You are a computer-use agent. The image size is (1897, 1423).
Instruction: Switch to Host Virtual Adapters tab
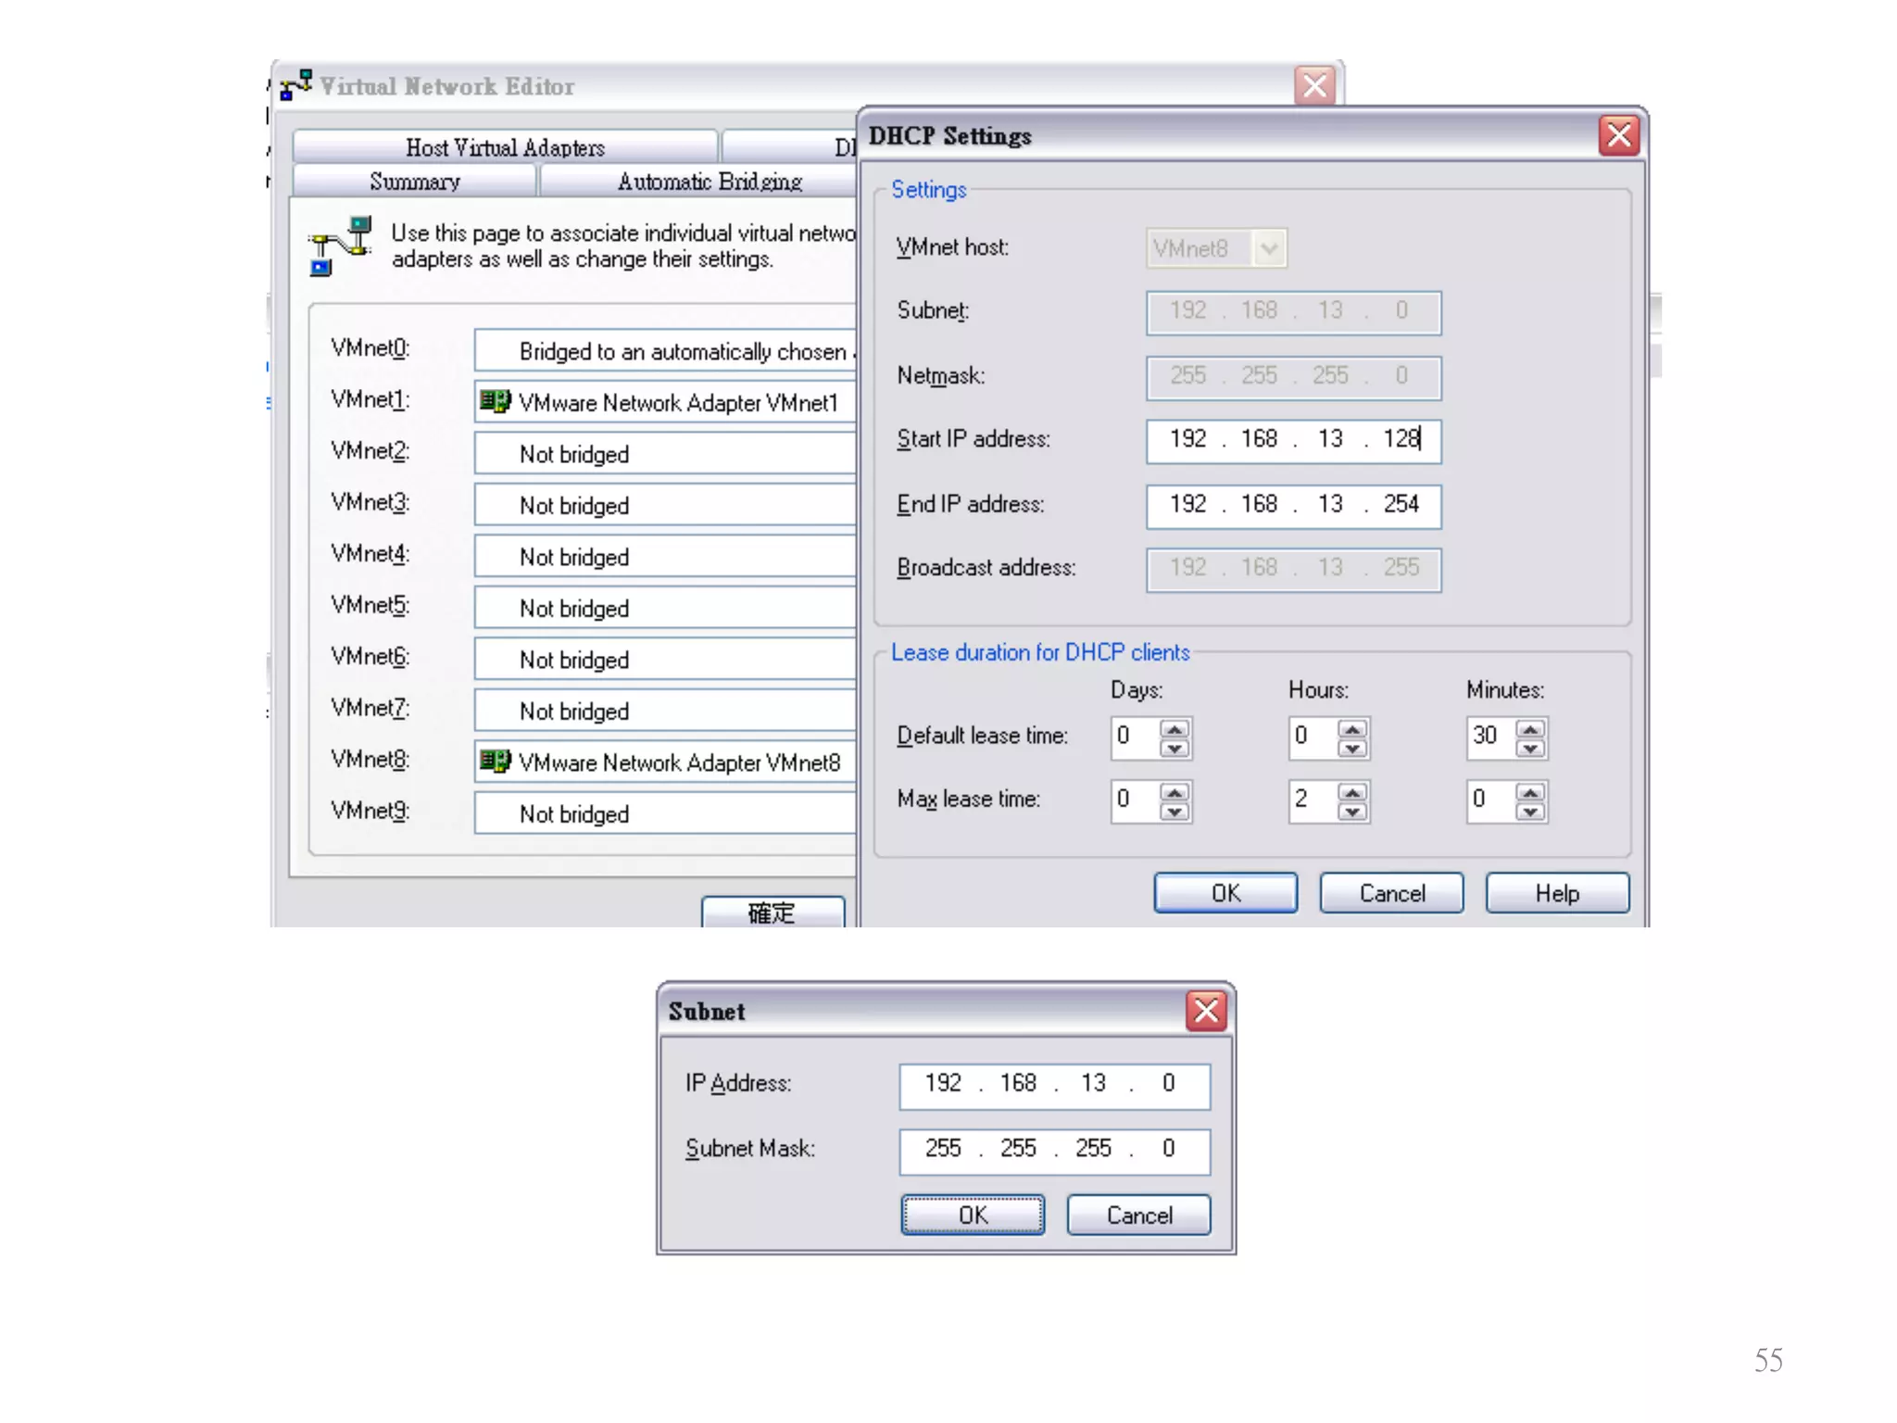pos(505,147)
